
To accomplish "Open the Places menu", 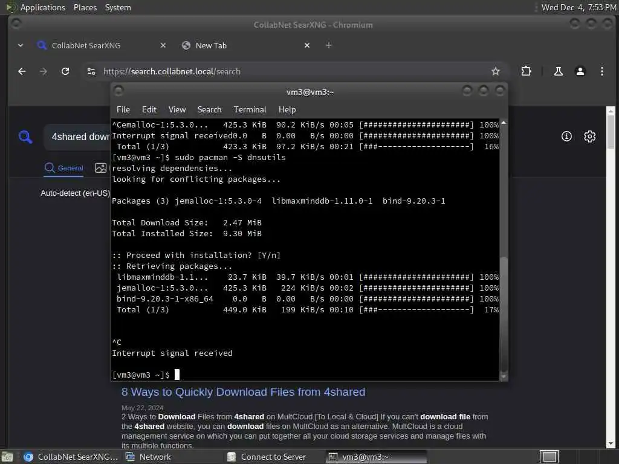I will point(85,7).
